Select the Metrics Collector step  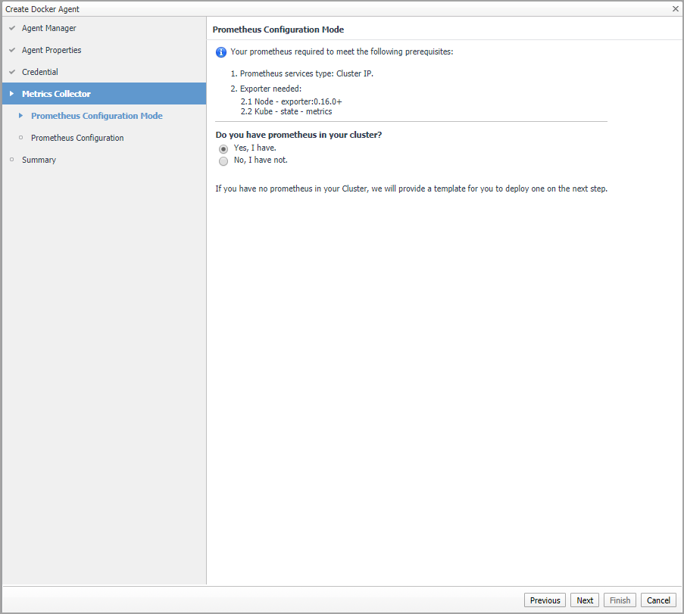[105, 93]
